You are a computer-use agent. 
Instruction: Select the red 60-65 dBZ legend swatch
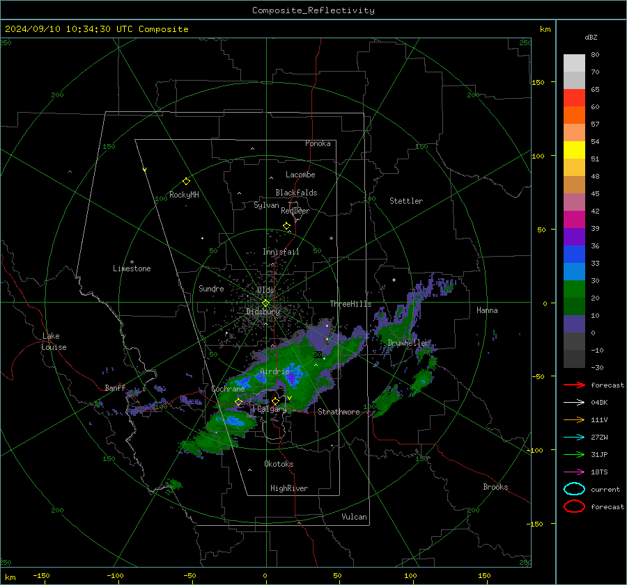click(x=574, y=97)
